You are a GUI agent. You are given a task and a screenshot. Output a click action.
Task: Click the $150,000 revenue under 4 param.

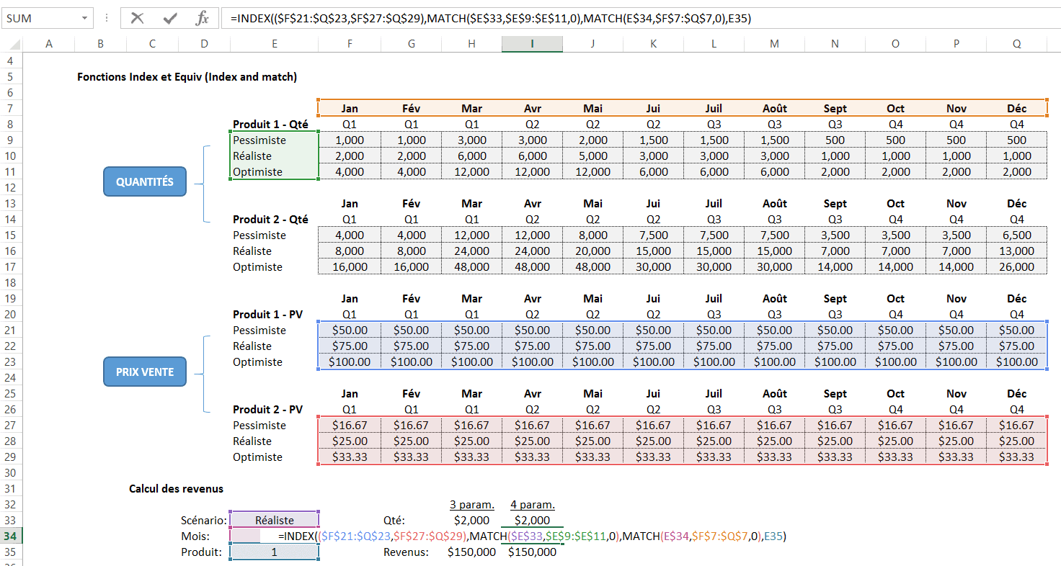pyautogui.click(x=532, y=552)
